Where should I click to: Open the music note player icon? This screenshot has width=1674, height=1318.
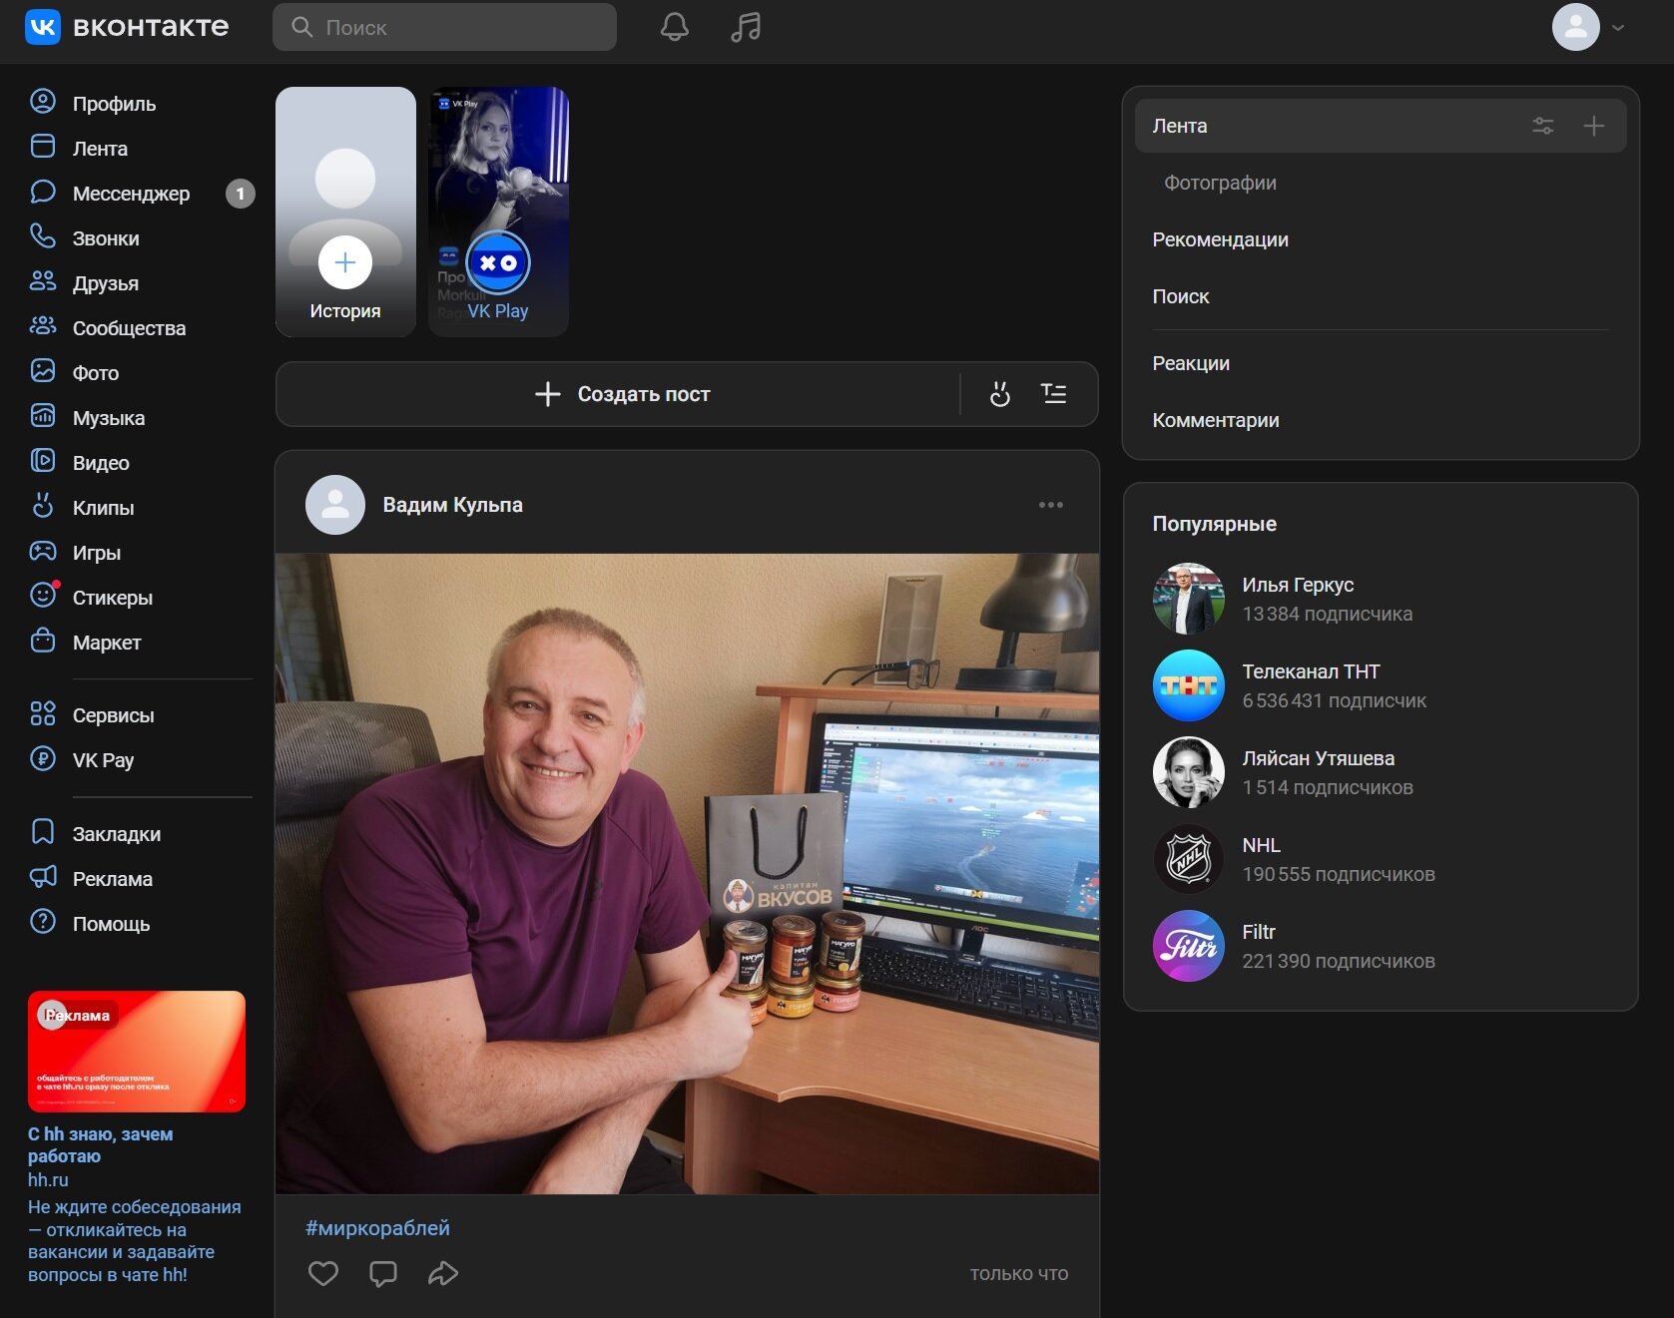pyautogui.click(x=746, y=27)
